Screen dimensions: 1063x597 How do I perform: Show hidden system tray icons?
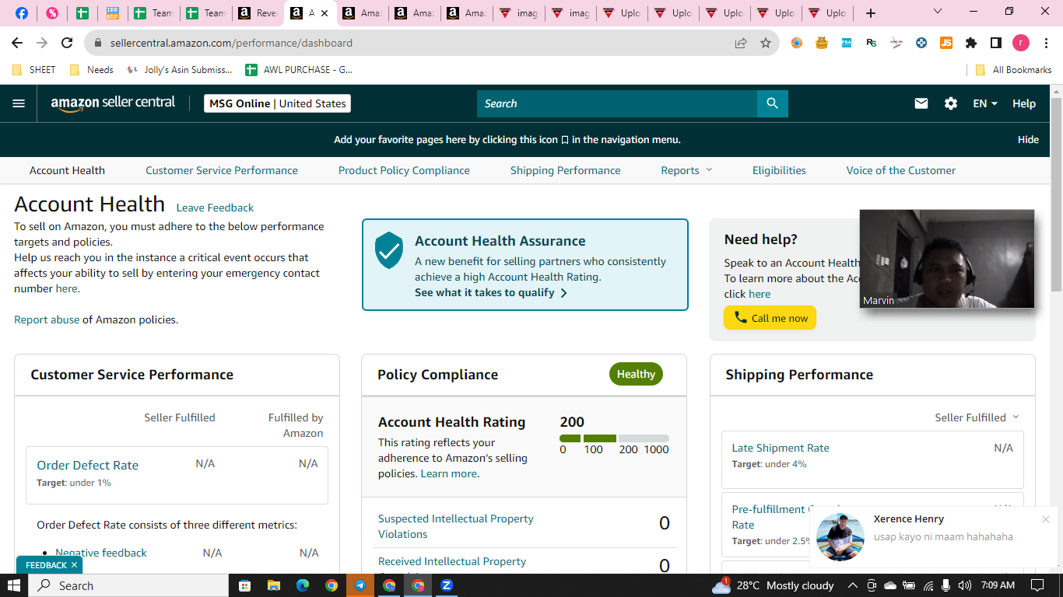853,585
